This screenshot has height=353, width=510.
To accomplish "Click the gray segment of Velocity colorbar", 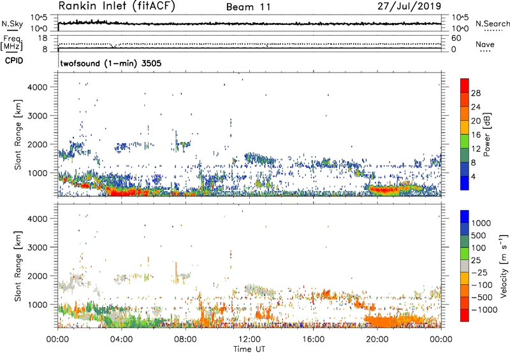I will (x=465, y=266).
